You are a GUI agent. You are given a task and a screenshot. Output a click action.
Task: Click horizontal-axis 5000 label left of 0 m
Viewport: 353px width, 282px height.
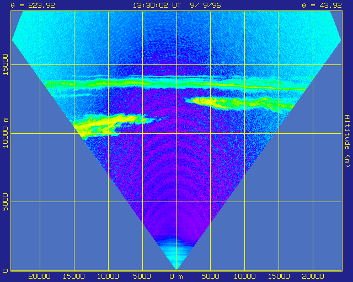coord(142,276)
